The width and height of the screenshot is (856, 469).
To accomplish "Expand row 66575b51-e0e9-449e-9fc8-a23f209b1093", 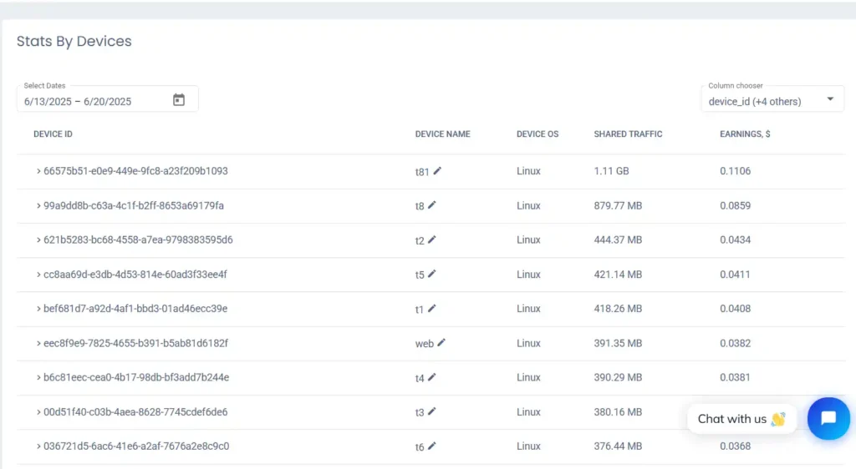I will pos(38,171).
